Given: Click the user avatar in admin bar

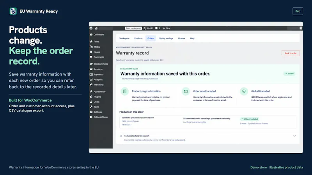Looking at the screenshot, I should (301, 28).
